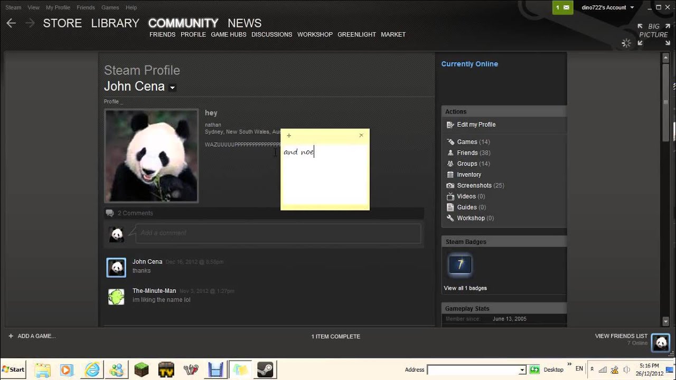Delete the sticky note with X
Viewport: 676px width, 380px height.
coord(361,135)
